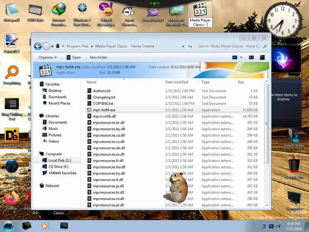Click the refresh icon beside address bar
This screenshot has height=232, width=309.
tap(190, 46)
